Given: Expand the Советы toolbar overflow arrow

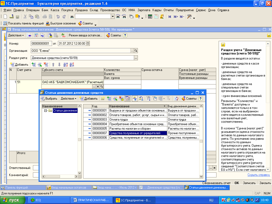Looking at the screenshot, I should (x=95, y=25).
